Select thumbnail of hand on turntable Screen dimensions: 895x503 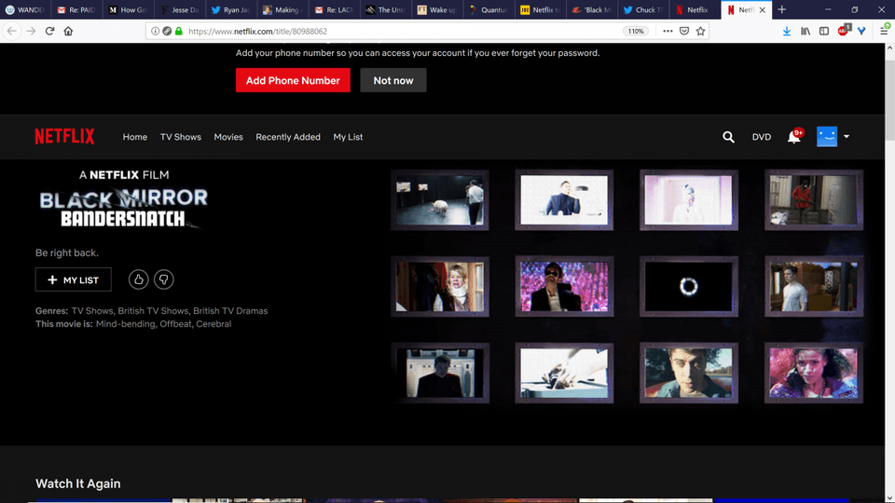pos(564,373)
